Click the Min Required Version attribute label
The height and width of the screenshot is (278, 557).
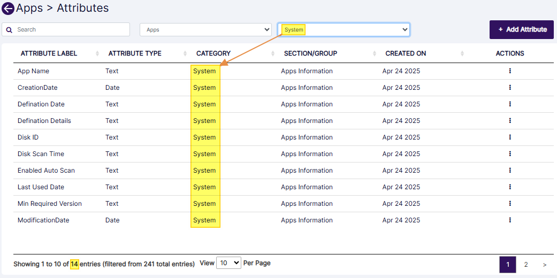pos(50,204)
